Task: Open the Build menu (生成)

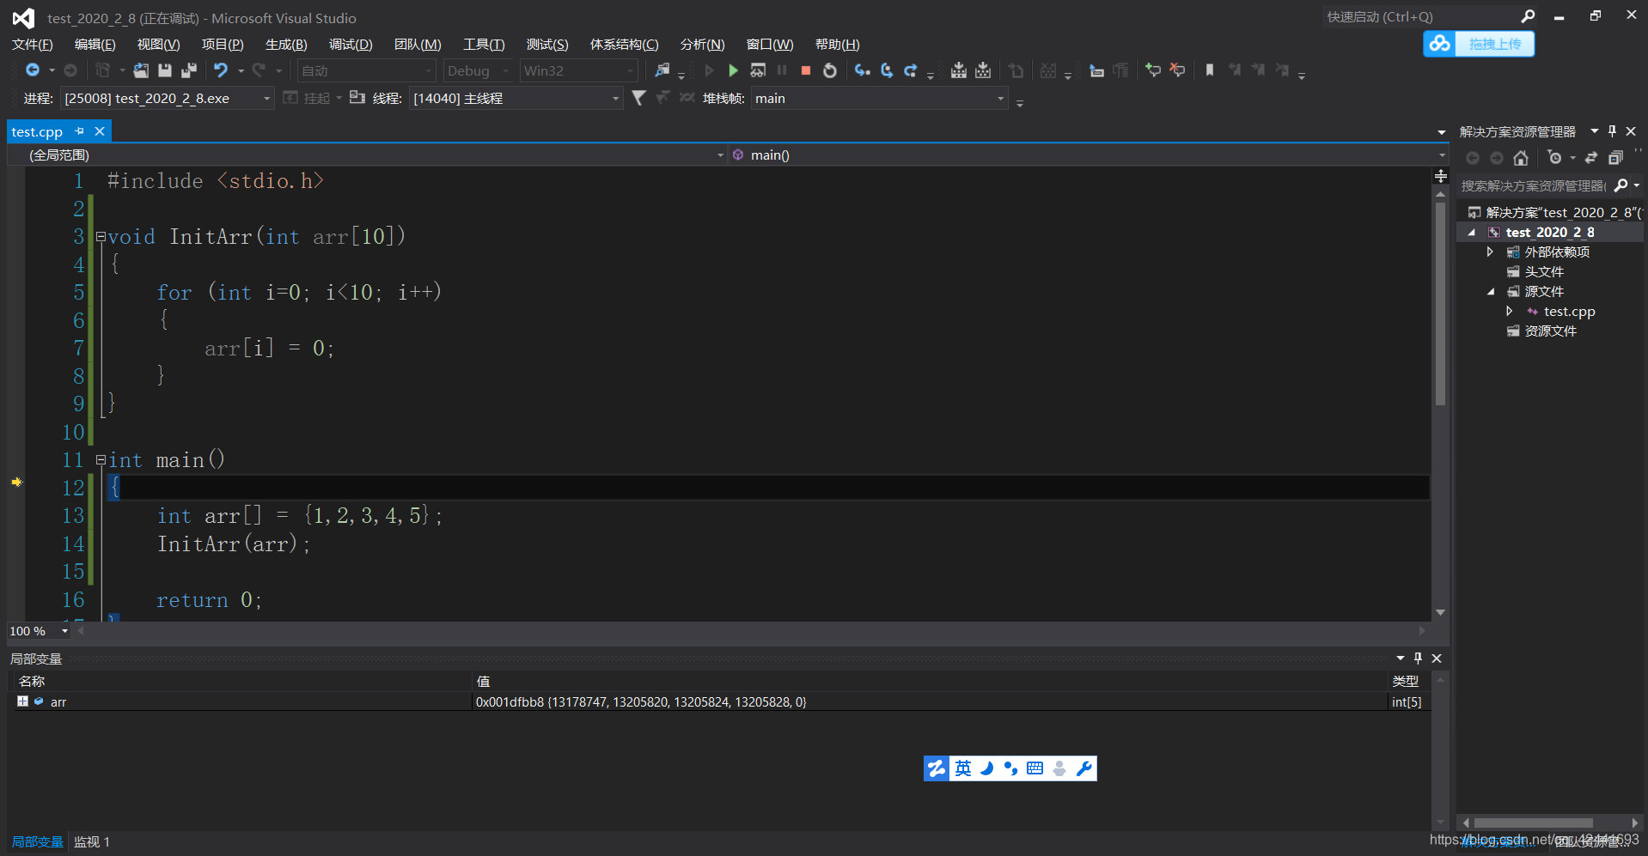Action: pos(286,44)
